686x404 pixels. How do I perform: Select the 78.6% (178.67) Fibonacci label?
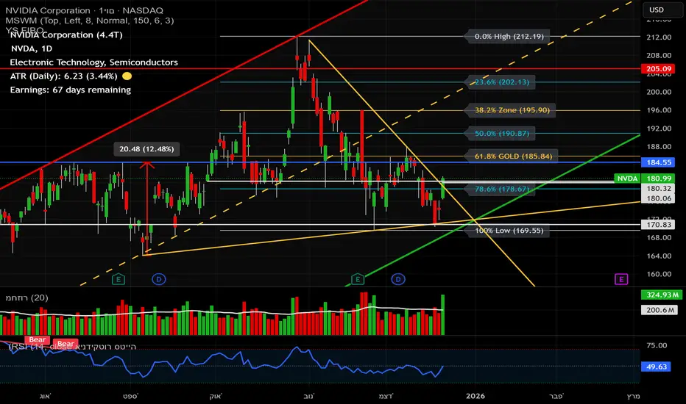pyautogui.click(x=501, y=189)
